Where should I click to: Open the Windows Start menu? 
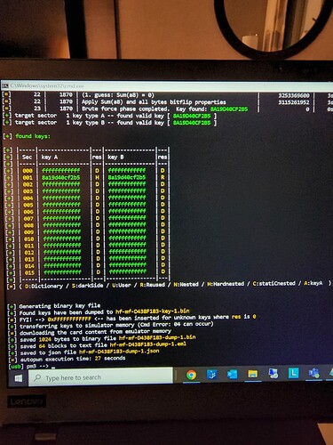19,378
